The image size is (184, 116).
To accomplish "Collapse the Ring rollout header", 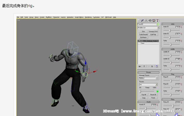I will [173, 74].
